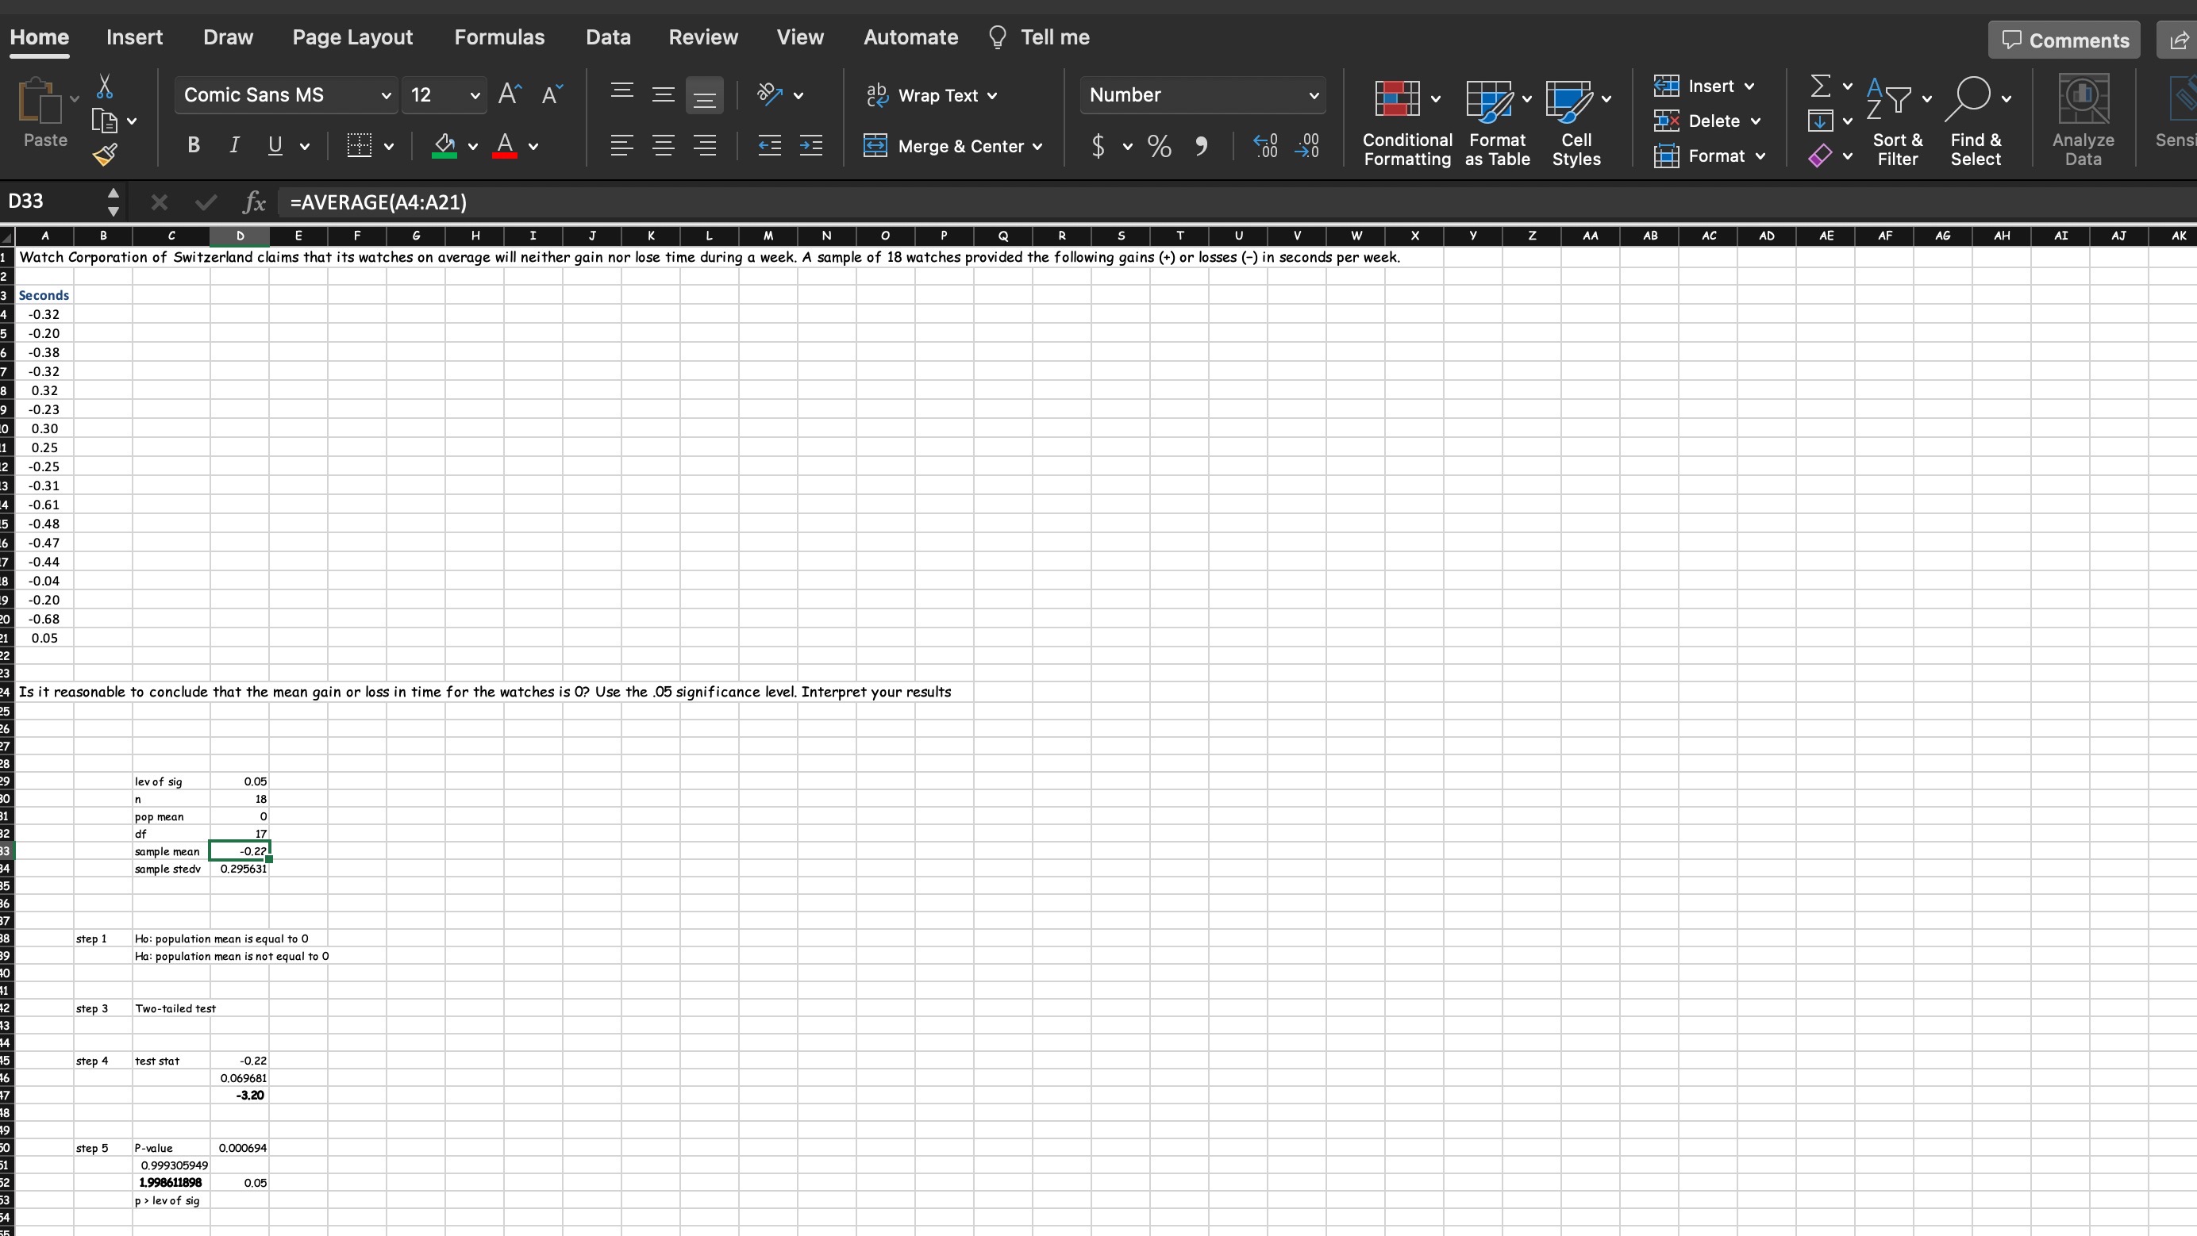This screenshot has height=1236, width=2197.
Task: Toggle Bold formatting
Action: pos(194,146)
